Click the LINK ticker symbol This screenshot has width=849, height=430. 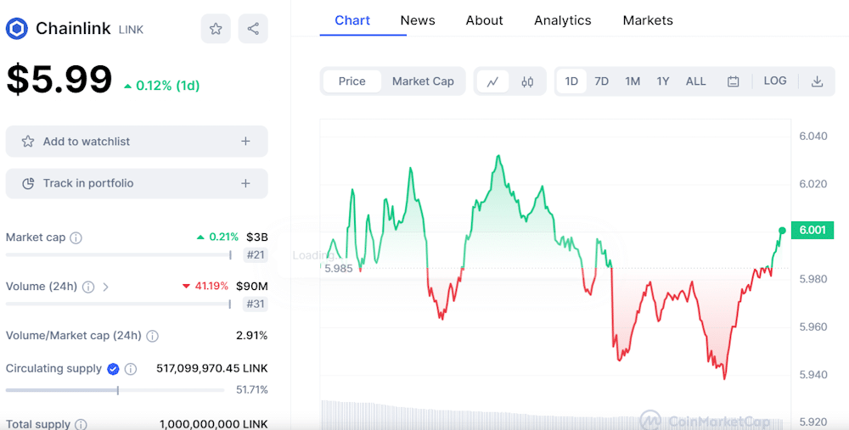131,30
